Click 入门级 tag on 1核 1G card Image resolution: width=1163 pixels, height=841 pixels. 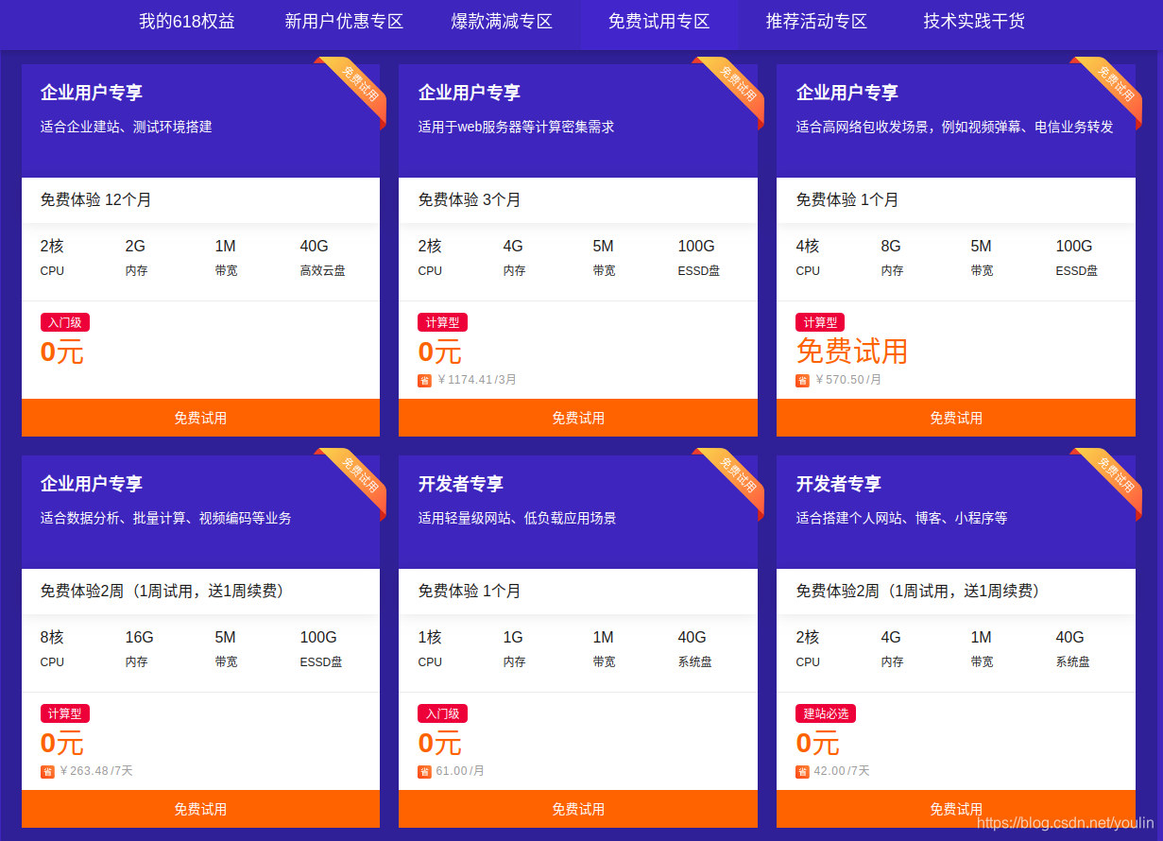443,713
